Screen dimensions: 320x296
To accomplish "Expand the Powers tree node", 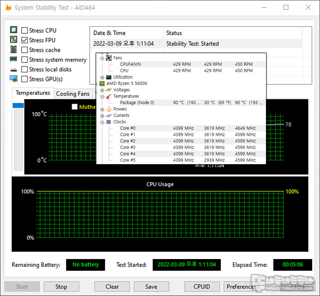I will [x=102, y=109].
